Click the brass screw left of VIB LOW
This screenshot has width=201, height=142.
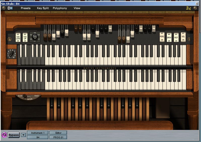tap(9, 39)
